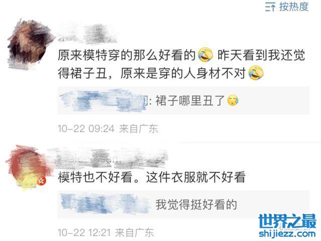Tap the blurred blue replier name in second reply
The width and height of the screenshot is (321, 241).
pyautogui.click(x=105, y=203)
